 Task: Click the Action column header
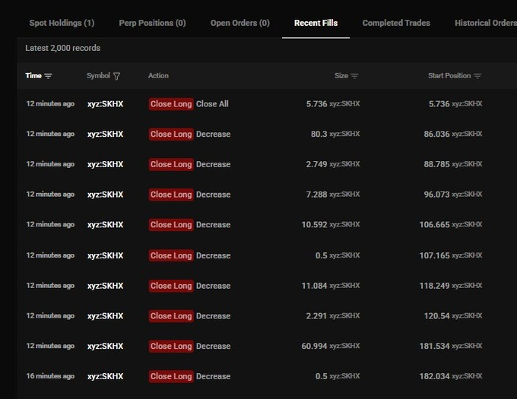point(158,76)
